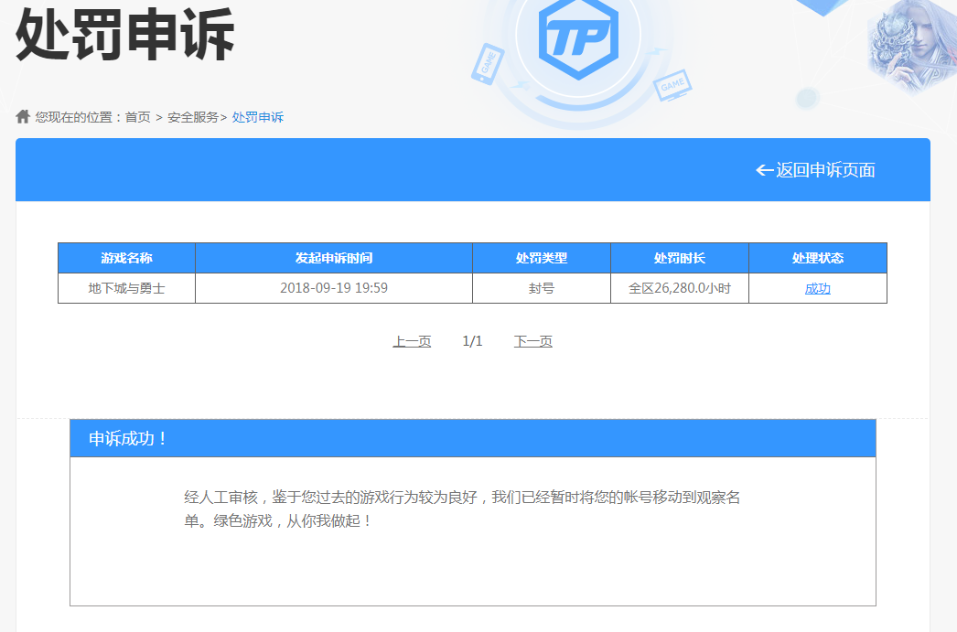Image resolution: width=957 pixels, height=632 pixels.
Task: Click the 发起申诉时间 column header
Action: click(x=334, y=258)
